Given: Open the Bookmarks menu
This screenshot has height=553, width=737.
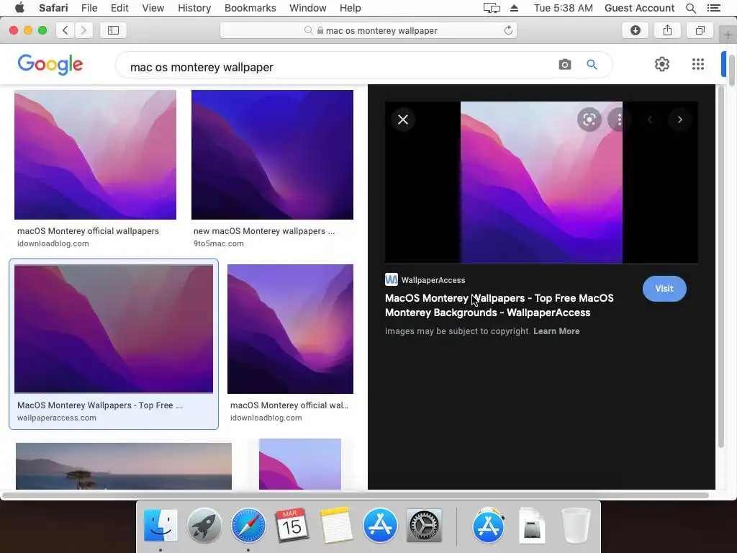Looking at the screenshot, I should pos(250,8).
